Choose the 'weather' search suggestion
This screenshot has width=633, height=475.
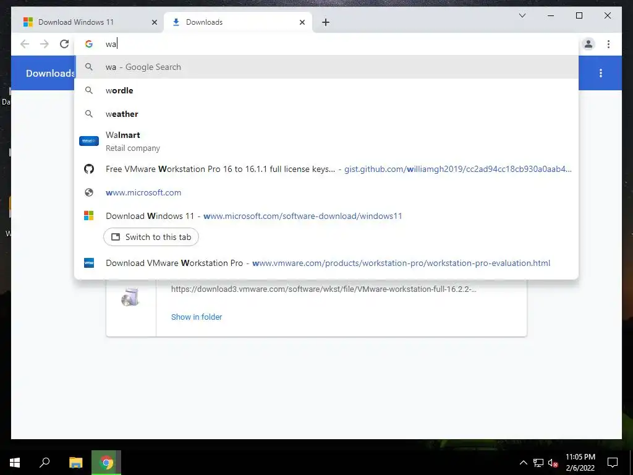[x=326, y=114]
